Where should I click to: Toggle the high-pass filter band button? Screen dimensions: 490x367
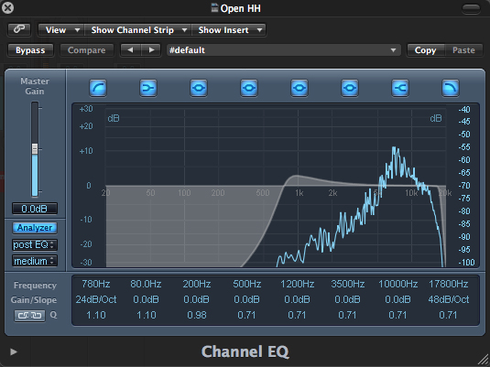pos(98,88)
